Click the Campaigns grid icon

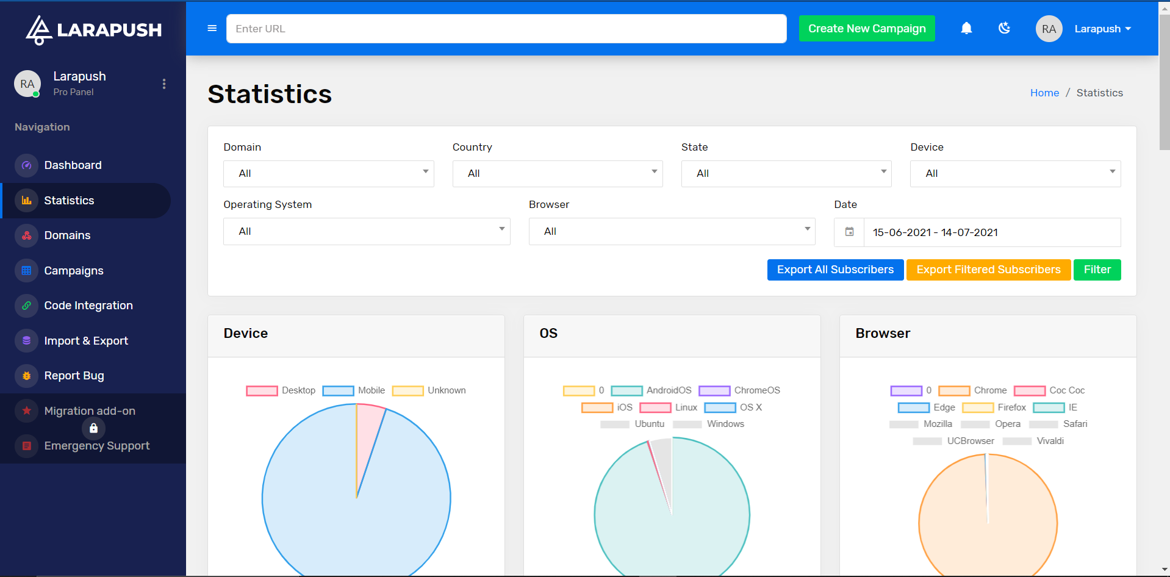26,271
